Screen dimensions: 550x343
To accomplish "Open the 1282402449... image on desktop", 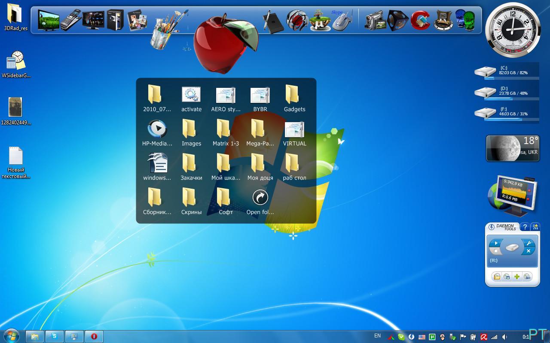I will 15,111.
